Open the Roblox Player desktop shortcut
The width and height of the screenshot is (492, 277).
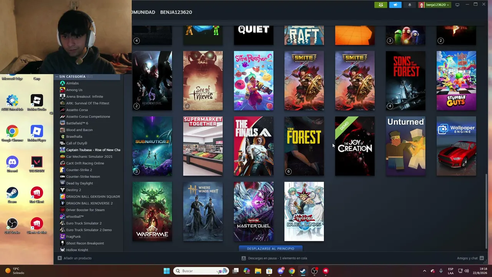point(37,133)
